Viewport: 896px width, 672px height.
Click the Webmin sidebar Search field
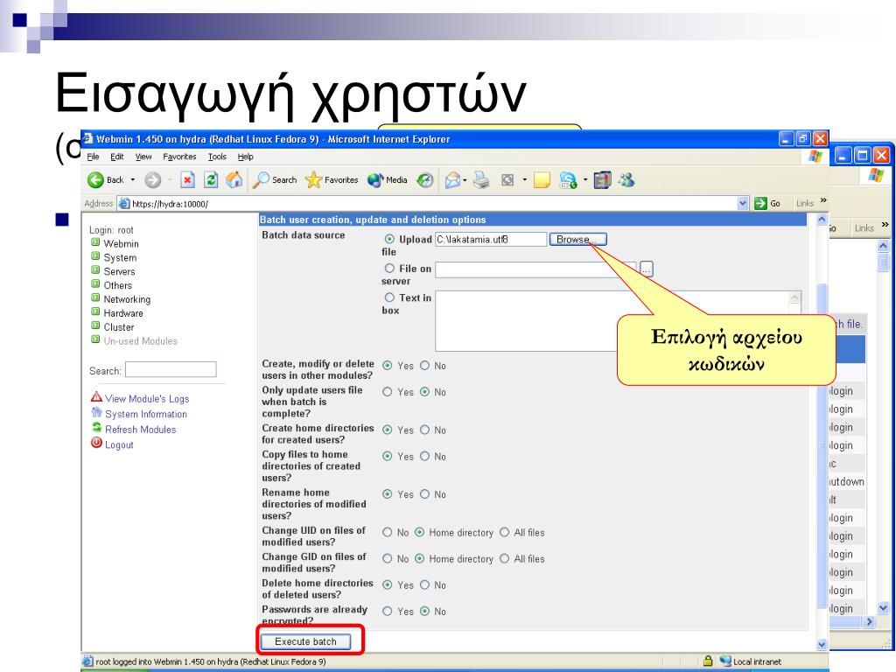click(x=171, y=370)
